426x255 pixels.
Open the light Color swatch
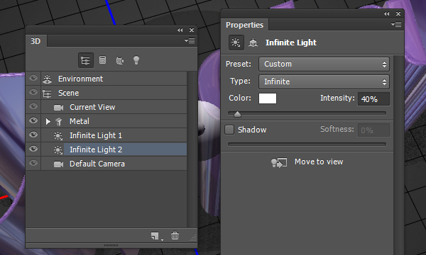pos(268,98)
